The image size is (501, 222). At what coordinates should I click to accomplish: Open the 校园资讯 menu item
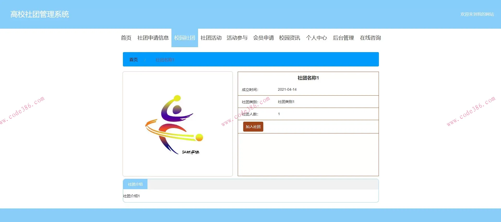point(290,38)
